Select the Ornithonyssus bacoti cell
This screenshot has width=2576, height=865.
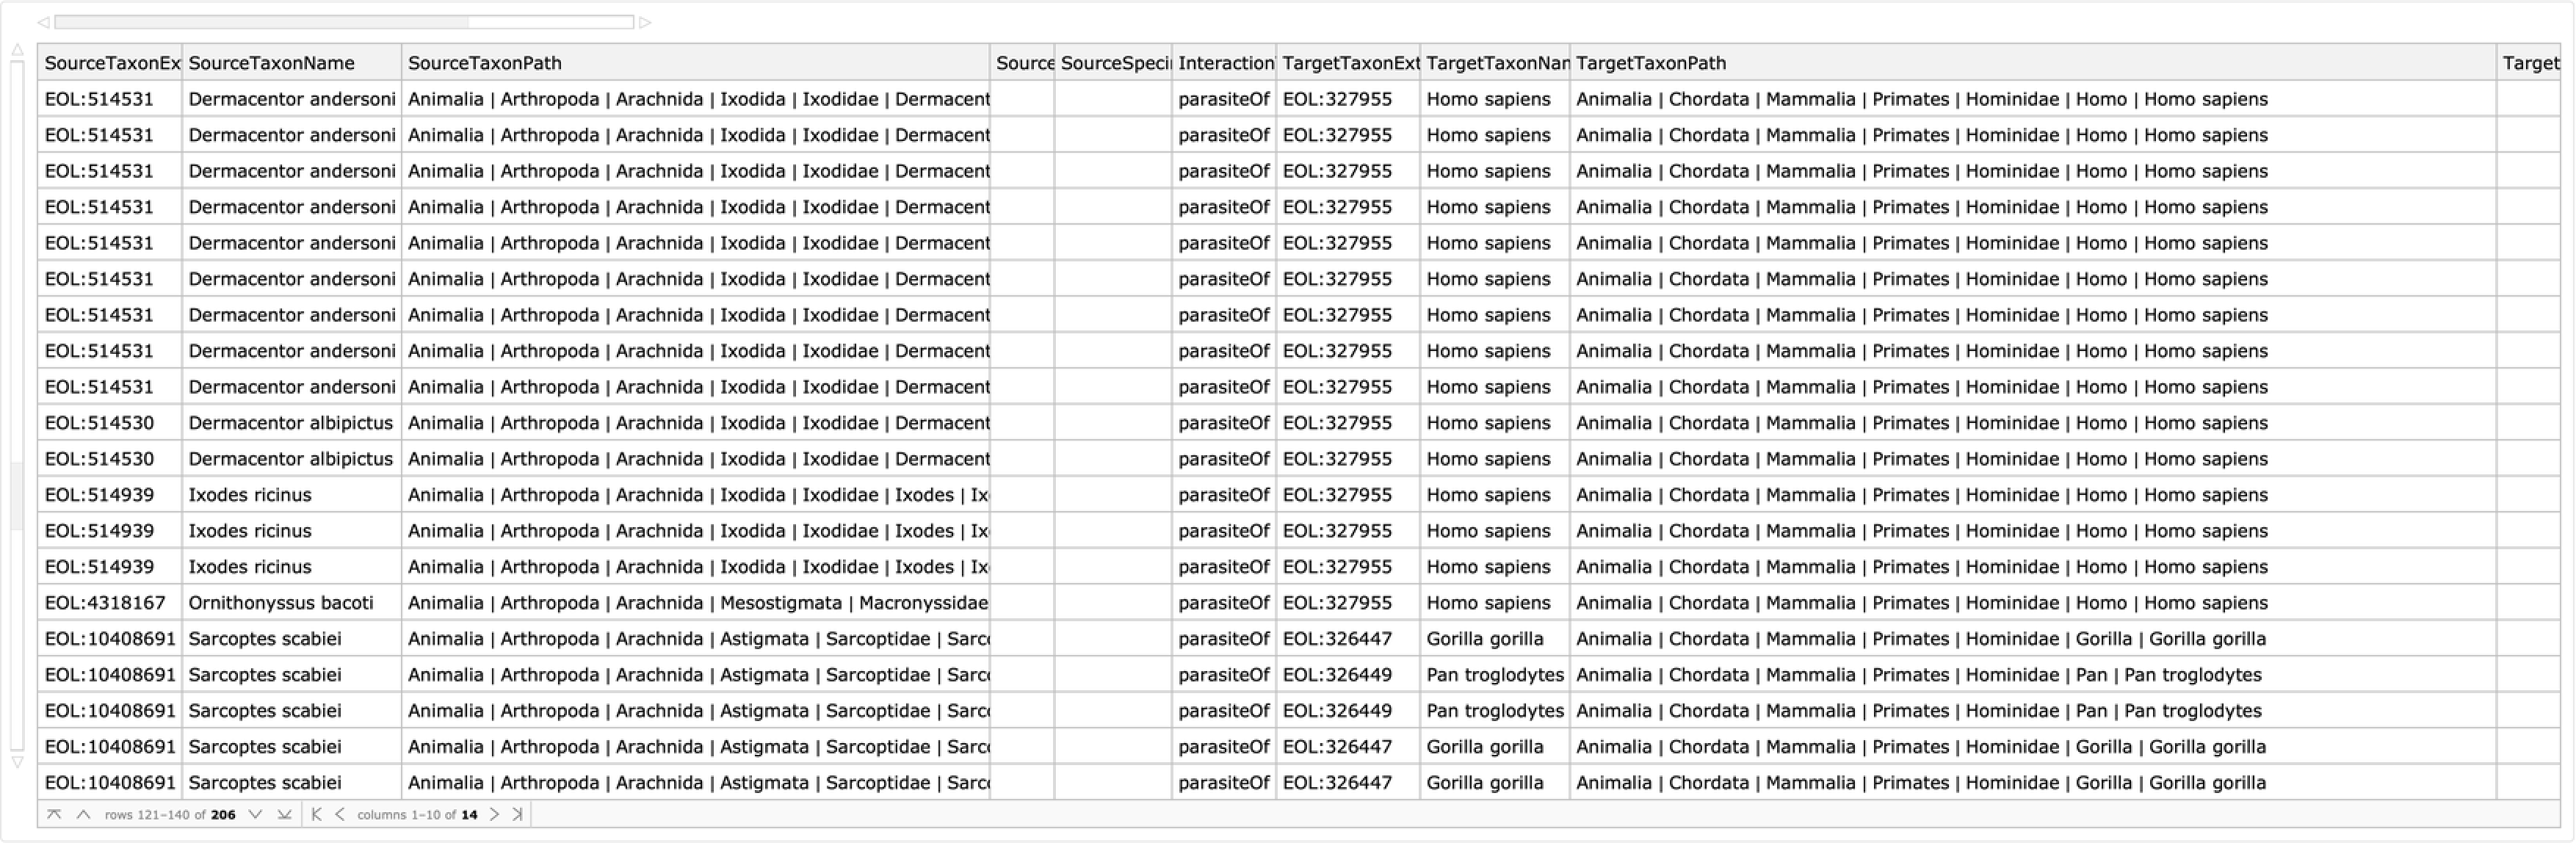(x=281, y=603)
